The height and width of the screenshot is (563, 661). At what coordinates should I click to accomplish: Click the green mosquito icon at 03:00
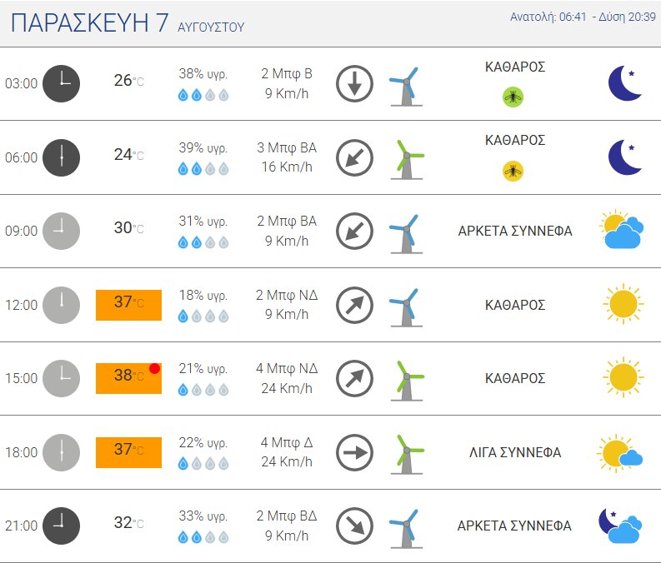point(513,97)
